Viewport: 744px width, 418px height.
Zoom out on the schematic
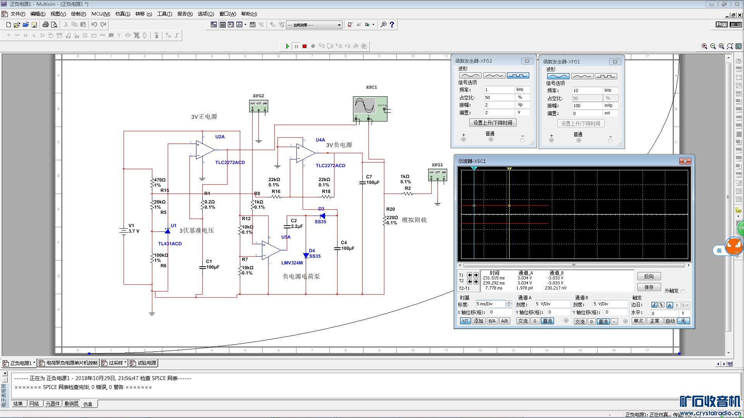pyautogui.click(x=713, y=46)
